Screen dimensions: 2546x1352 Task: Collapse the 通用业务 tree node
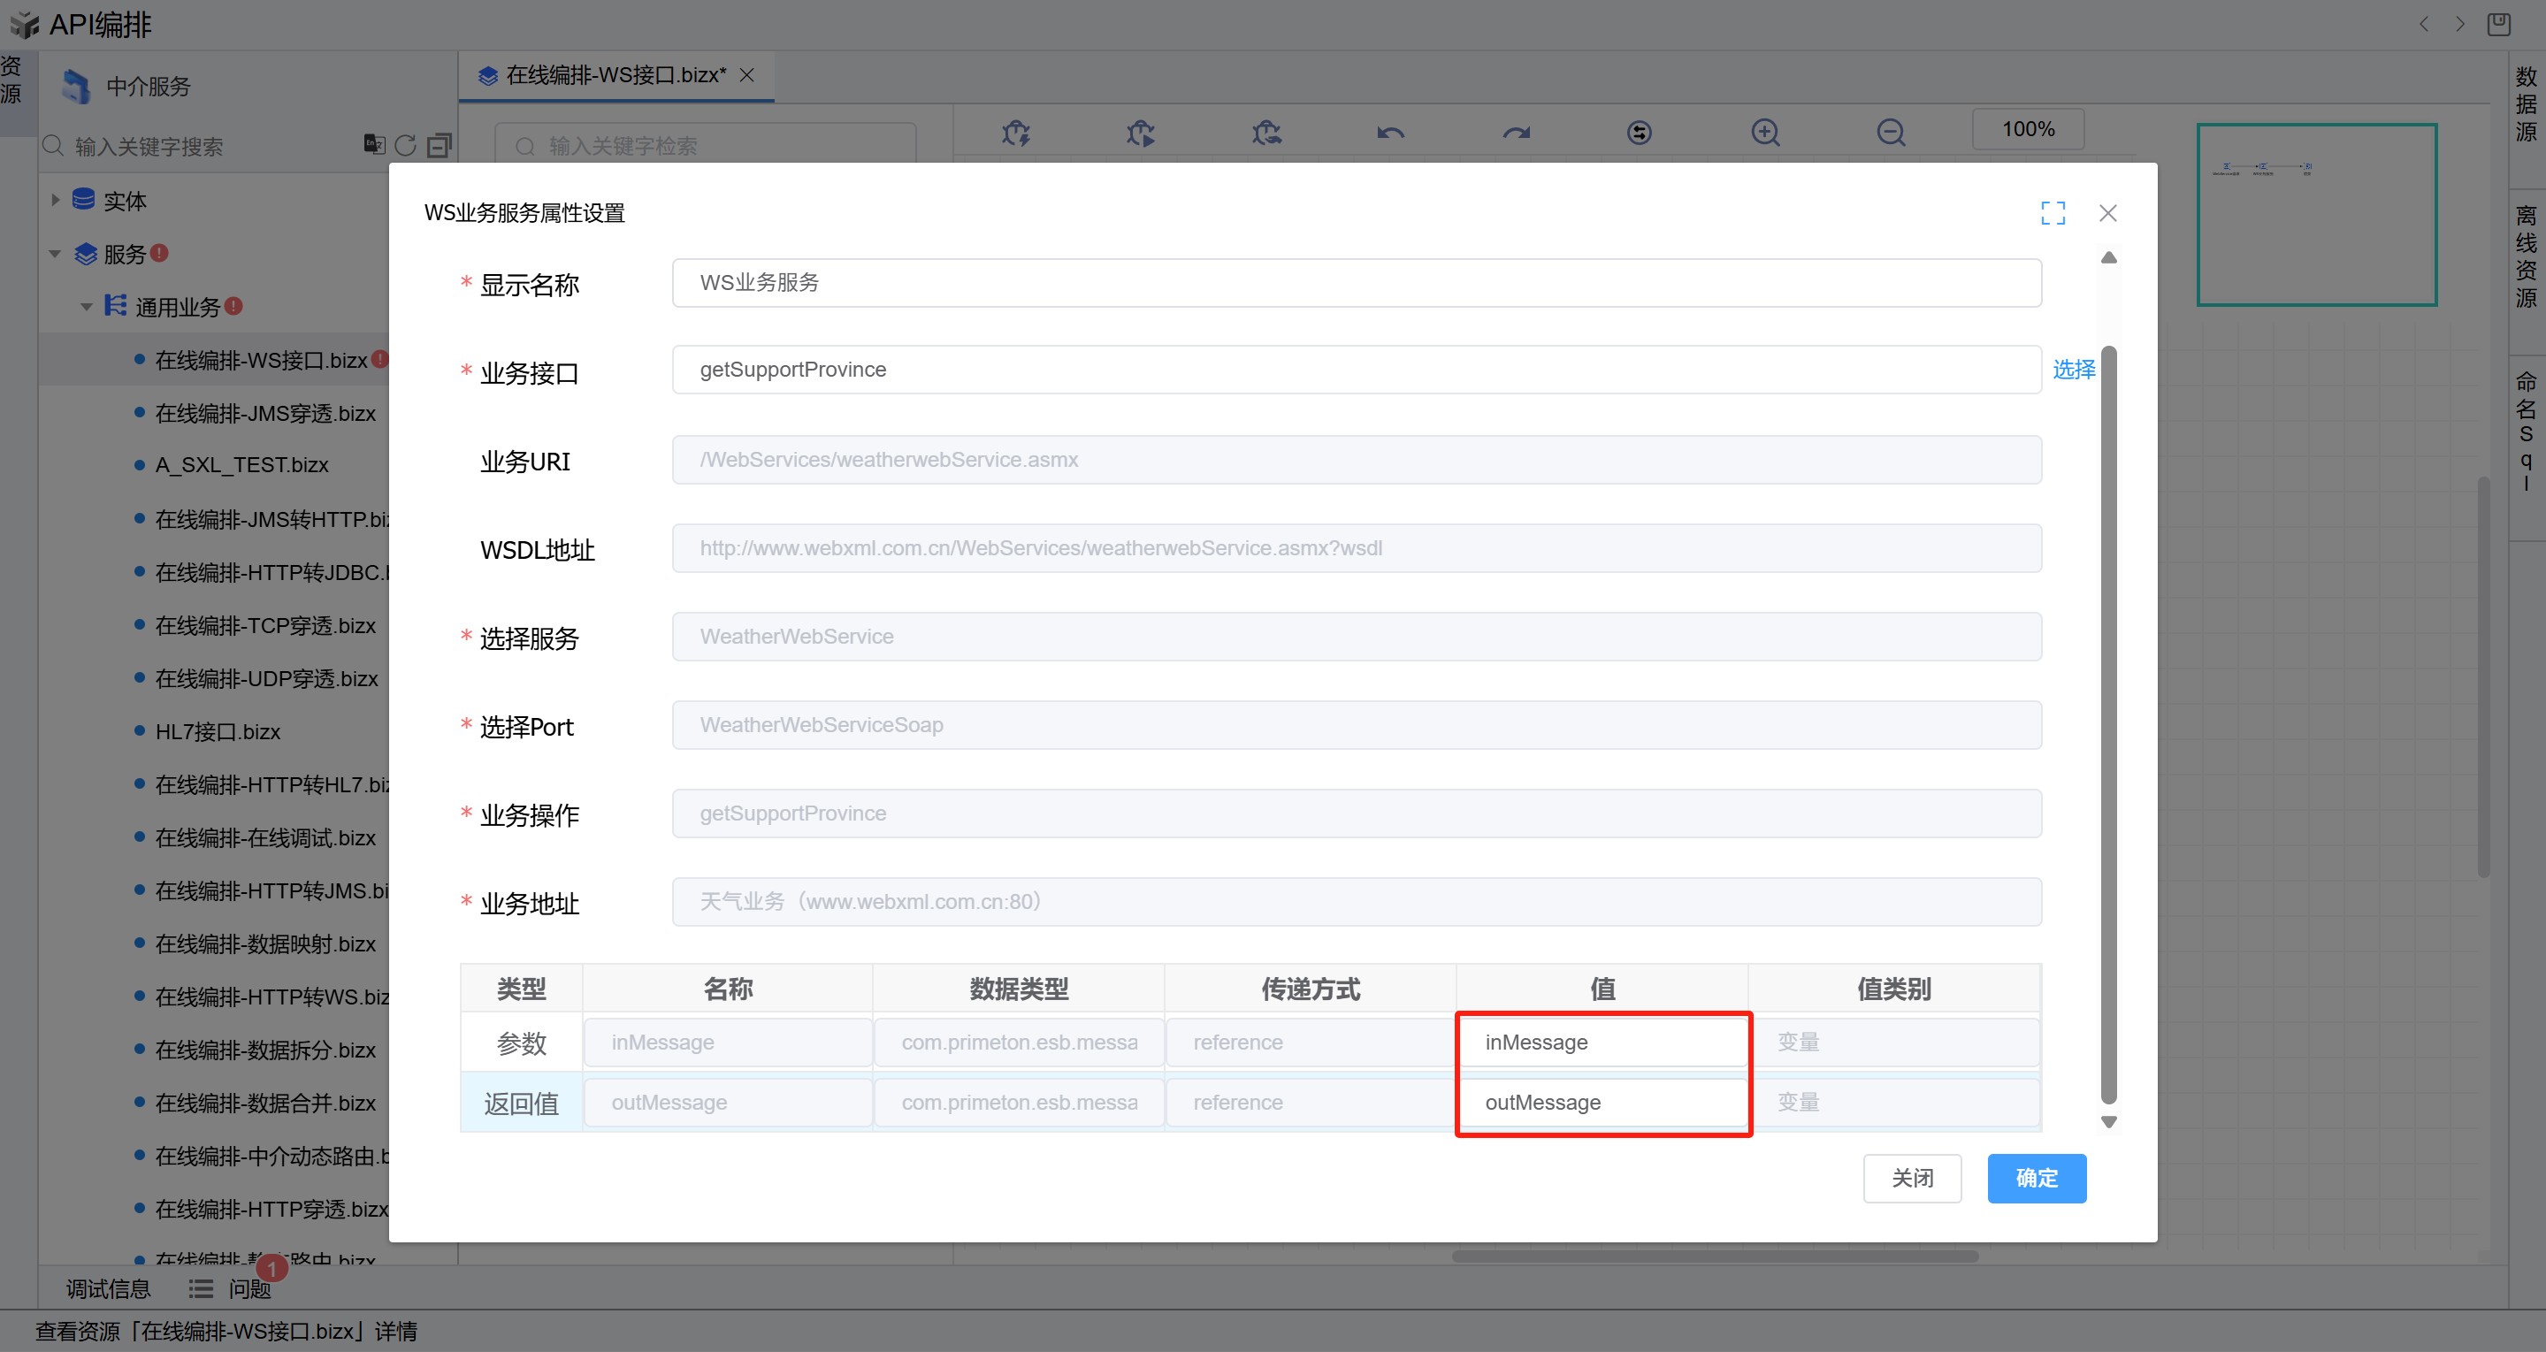87,308
